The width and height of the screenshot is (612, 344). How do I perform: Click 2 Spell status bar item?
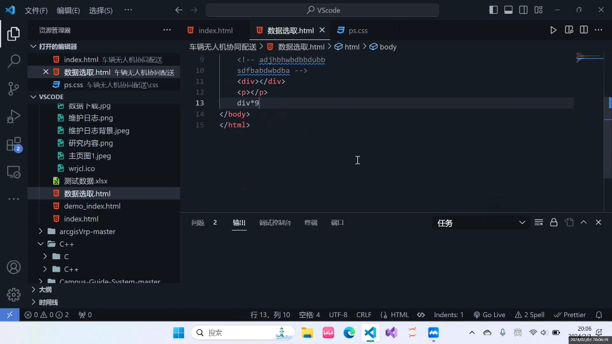click(x=530, y=315)
